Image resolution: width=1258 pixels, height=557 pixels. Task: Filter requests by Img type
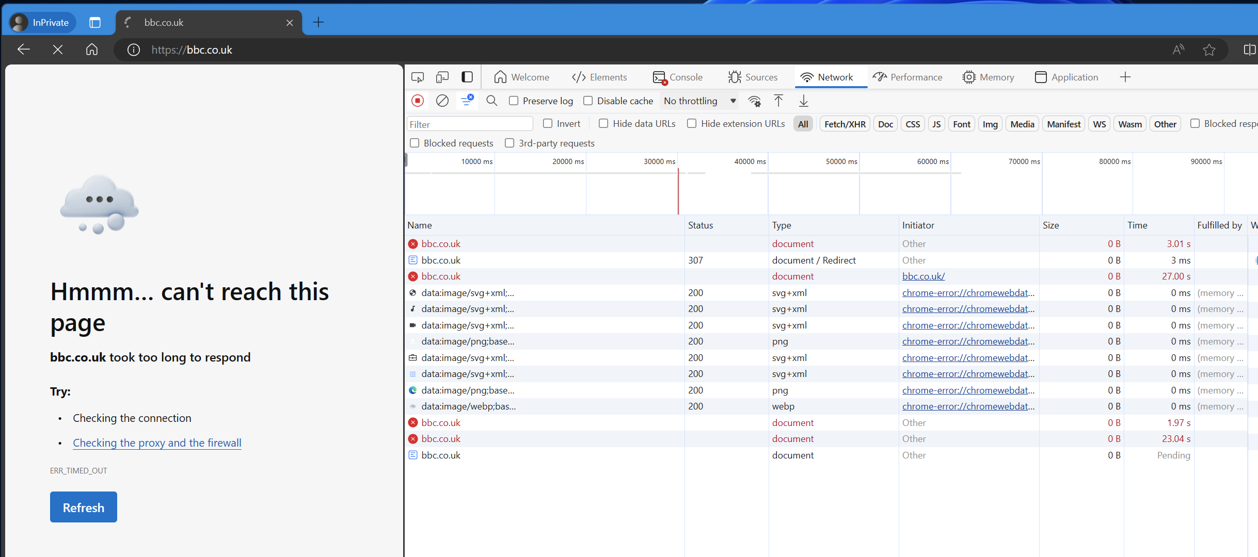990,124
